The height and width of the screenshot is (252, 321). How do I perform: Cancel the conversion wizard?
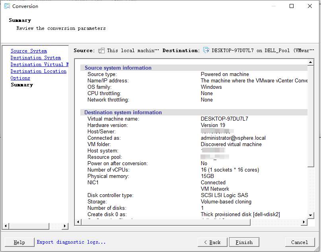pos(300,242)
